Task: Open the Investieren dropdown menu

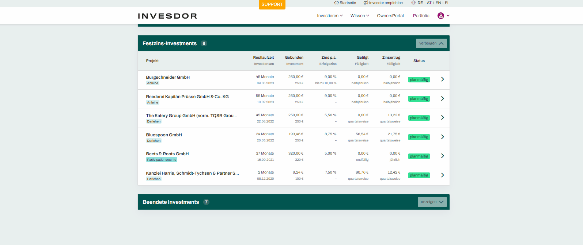Action: pyautogui.click(x=329, y=16)
